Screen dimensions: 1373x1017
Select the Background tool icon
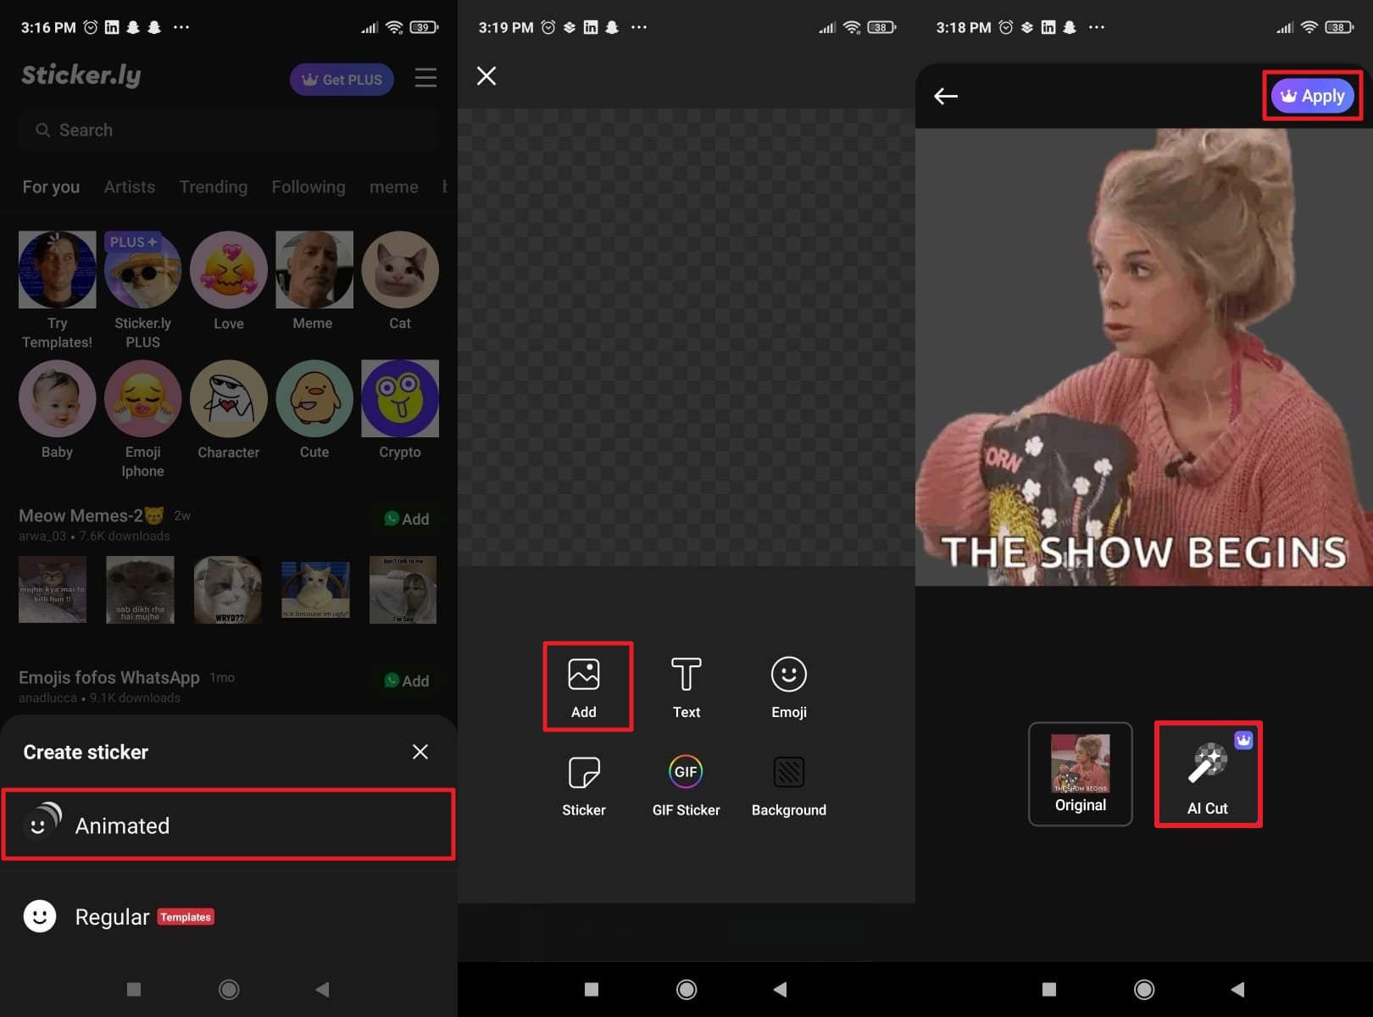[x=788, y=773]
